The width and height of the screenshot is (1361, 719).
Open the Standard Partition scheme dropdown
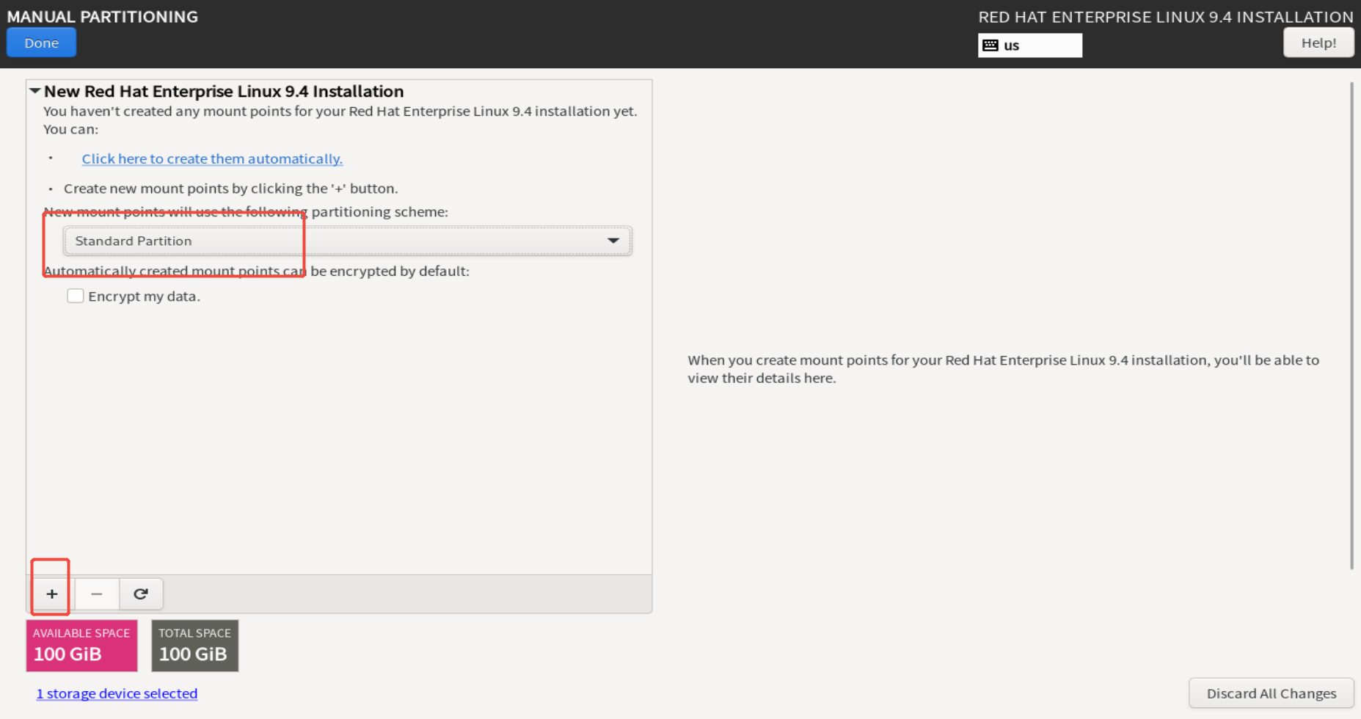click(x=347, y=241)
